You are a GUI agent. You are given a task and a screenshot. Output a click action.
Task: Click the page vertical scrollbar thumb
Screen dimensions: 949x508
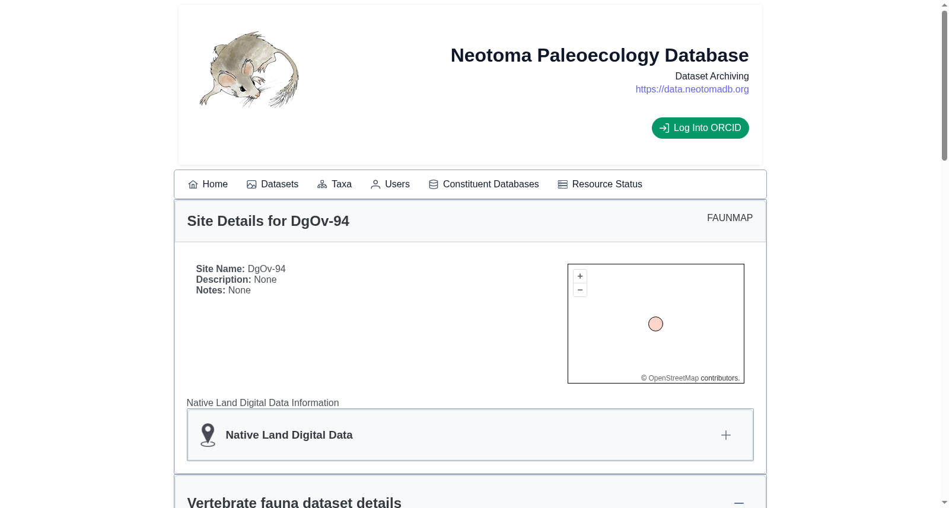(944, 85)
